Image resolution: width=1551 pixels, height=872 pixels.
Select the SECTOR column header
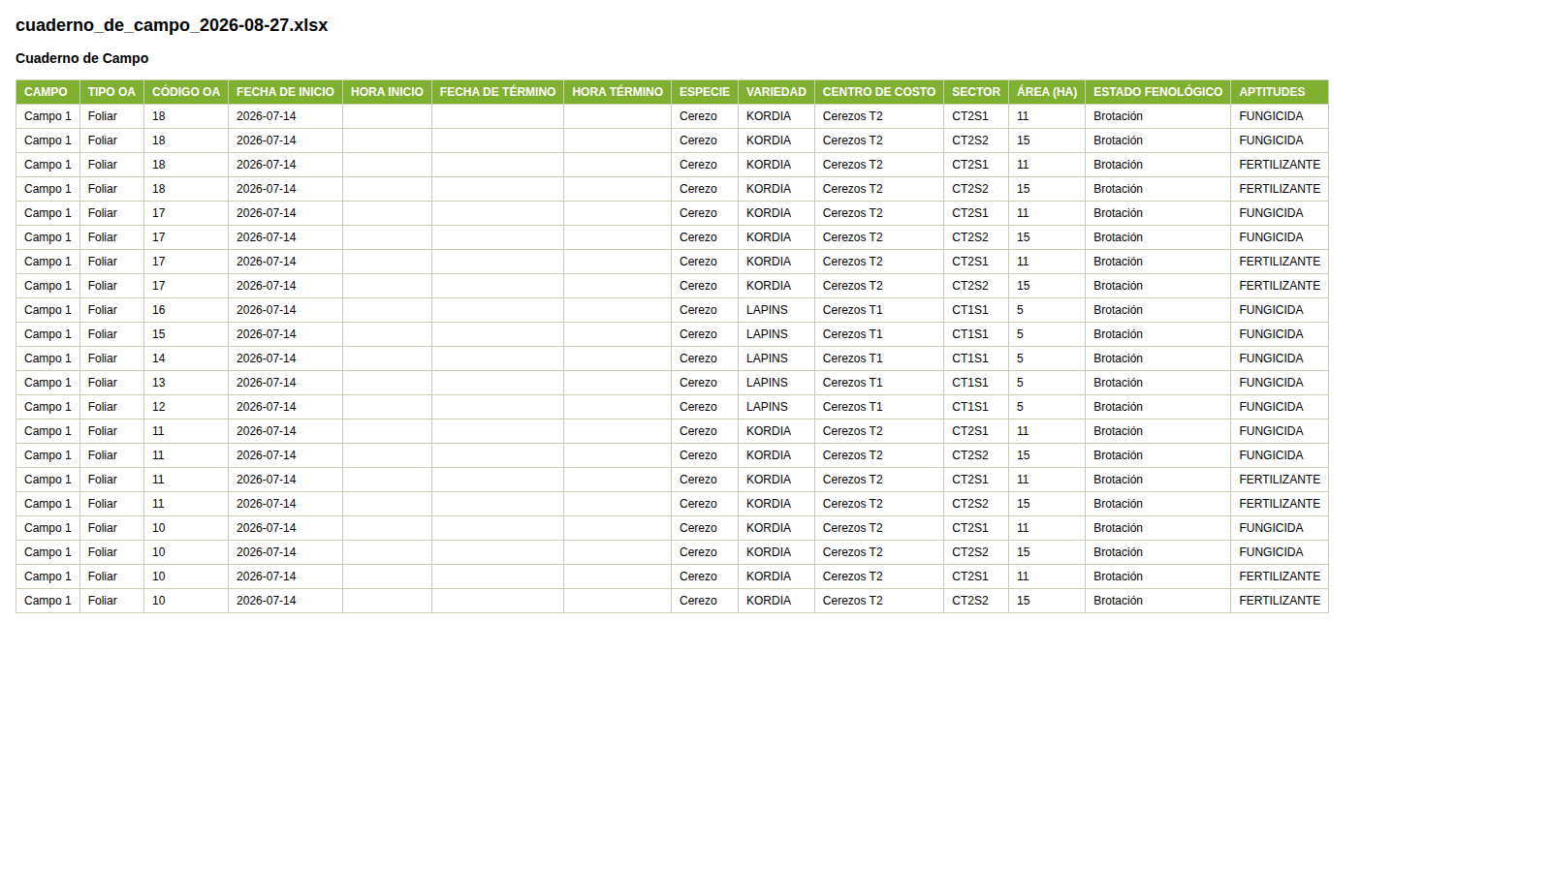pyautogui.click(x=976, y=92)
